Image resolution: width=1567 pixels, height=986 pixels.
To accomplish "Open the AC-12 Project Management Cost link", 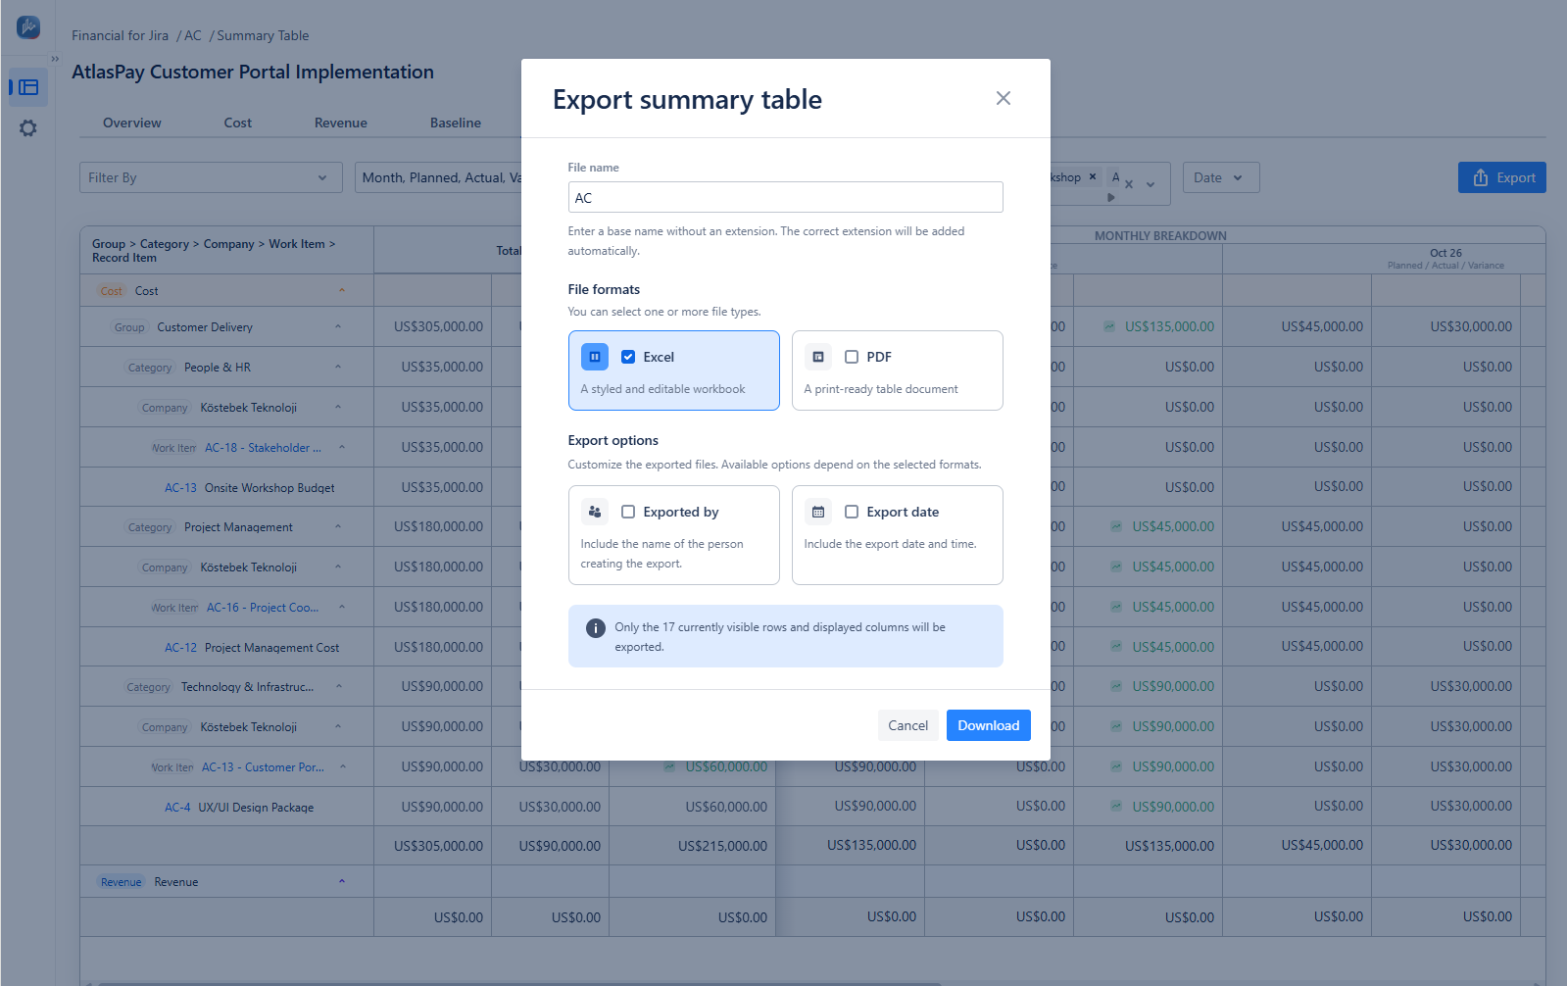I will pyautogui.click(x=181, y=648).
